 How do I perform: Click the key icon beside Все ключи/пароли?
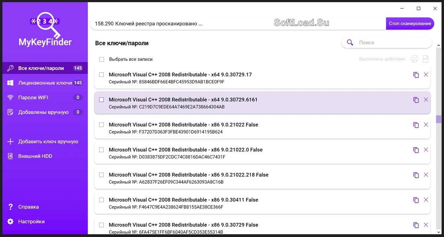tap(10, 68)
